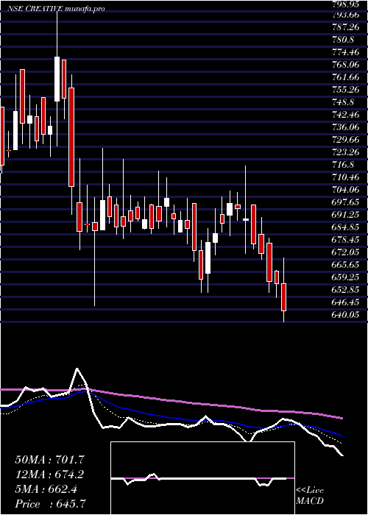Click the MACD label

(x=310, y=501)
